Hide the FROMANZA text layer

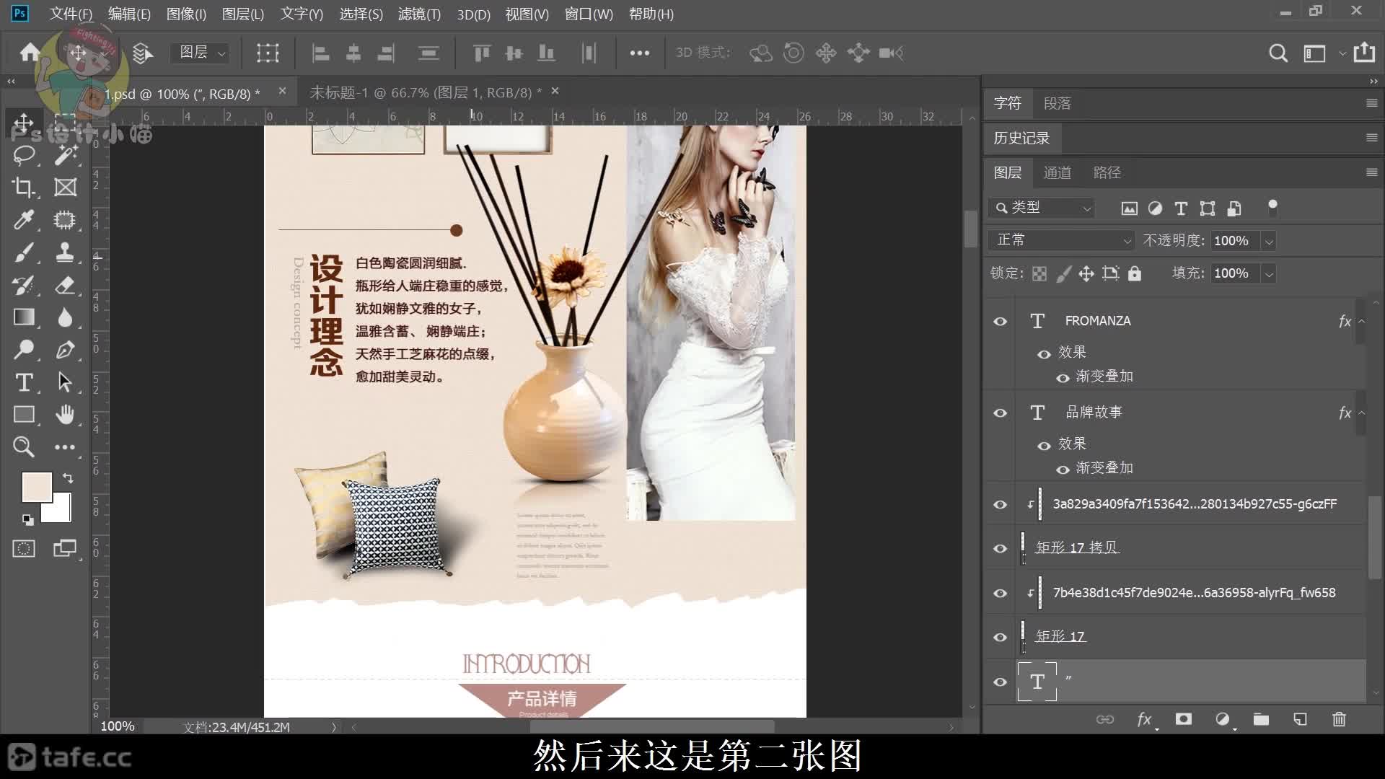[1000, 321]
